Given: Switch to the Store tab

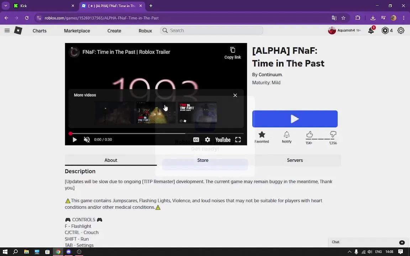Looking at the screenshot, I should click(203, 160).
